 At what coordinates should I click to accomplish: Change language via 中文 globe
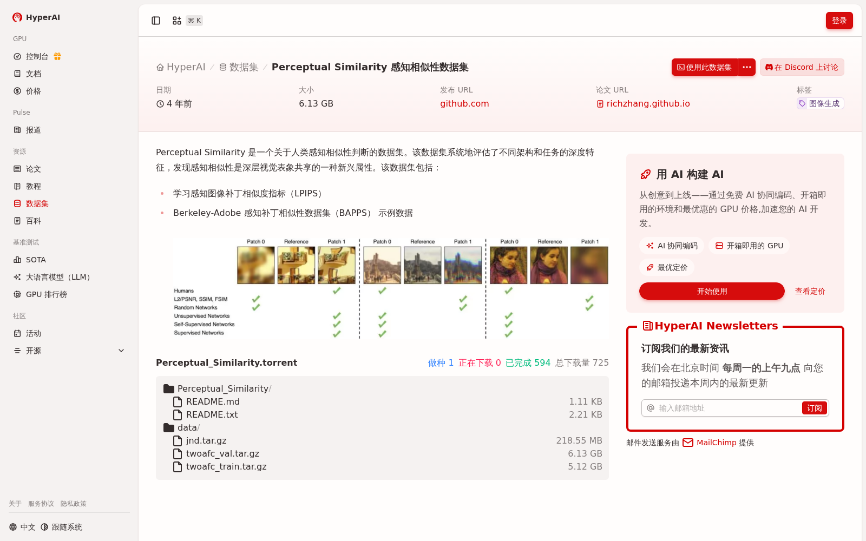coord(22,527)
